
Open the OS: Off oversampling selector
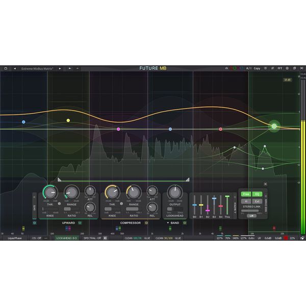click(36, 238)
